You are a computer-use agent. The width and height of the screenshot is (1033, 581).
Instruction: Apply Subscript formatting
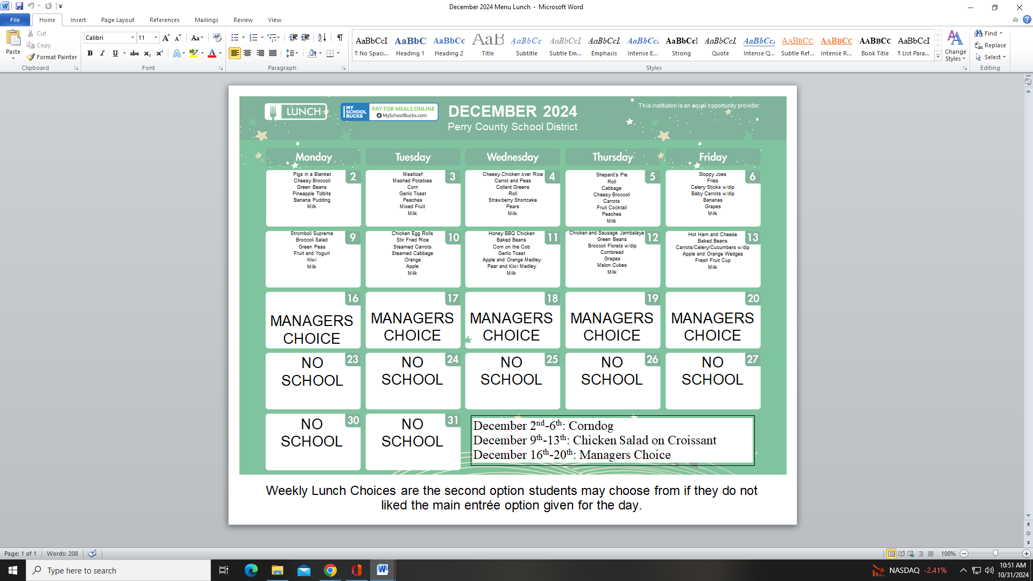(x=147, y=53)
